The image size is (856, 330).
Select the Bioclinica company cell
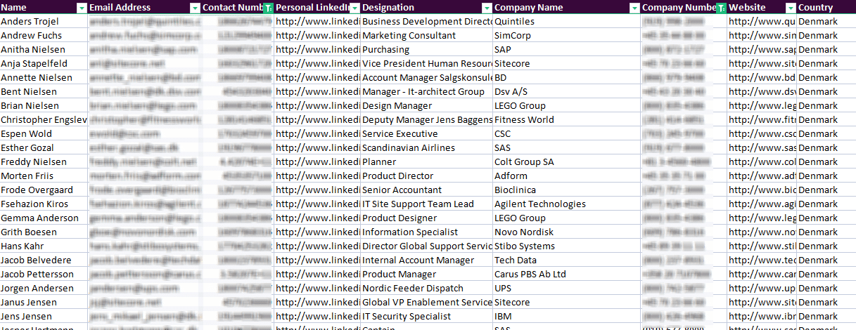tap(567, 190)
